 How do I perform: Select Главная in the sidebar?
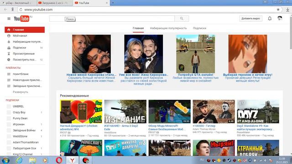pos(25,30)
